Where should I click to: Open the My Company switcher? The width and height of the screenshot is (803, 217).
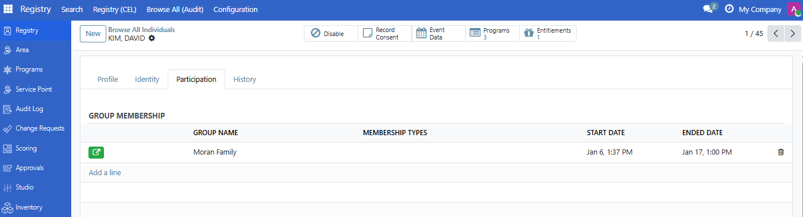coord(760,9)
